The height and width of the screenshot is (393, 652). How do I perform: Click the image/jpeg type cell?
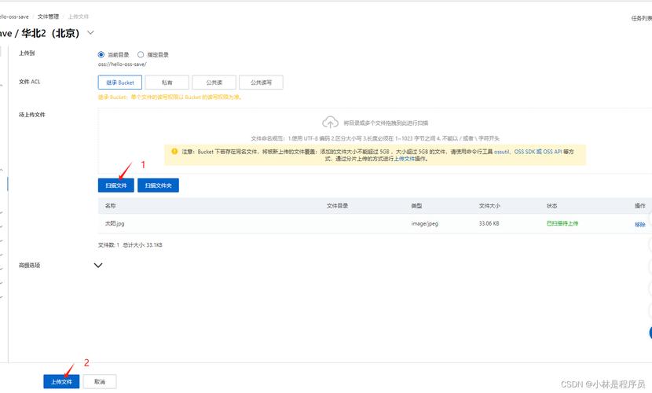pyautogui.click(x=424, y=223)
